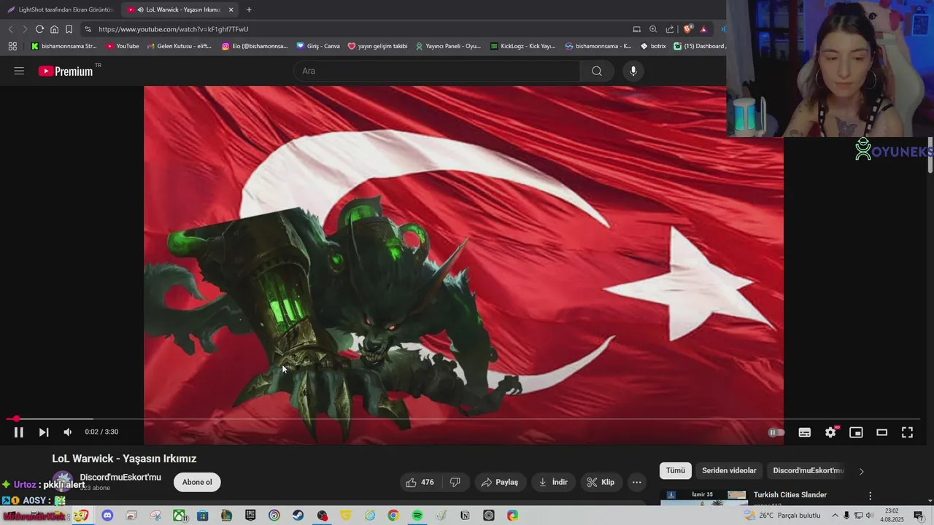Open Turkish Cities Slander thumbnail
The height and width of the screenshot is (525, 934).
703,497
